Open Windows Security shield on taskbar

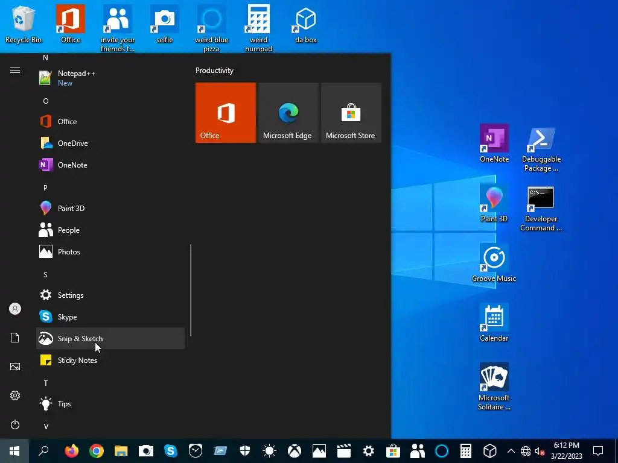tap(245, 451)
